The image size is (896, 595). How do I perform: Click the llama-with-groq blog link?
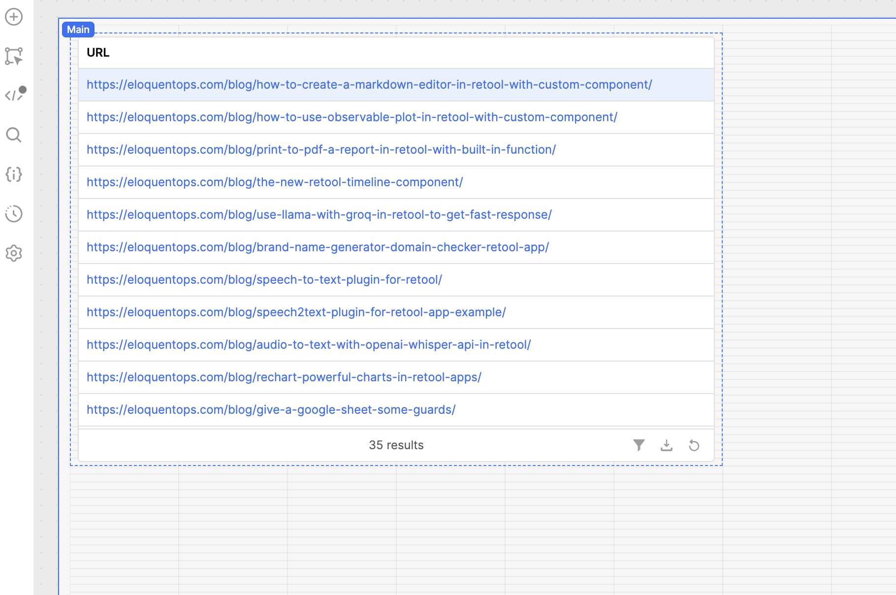319,215
